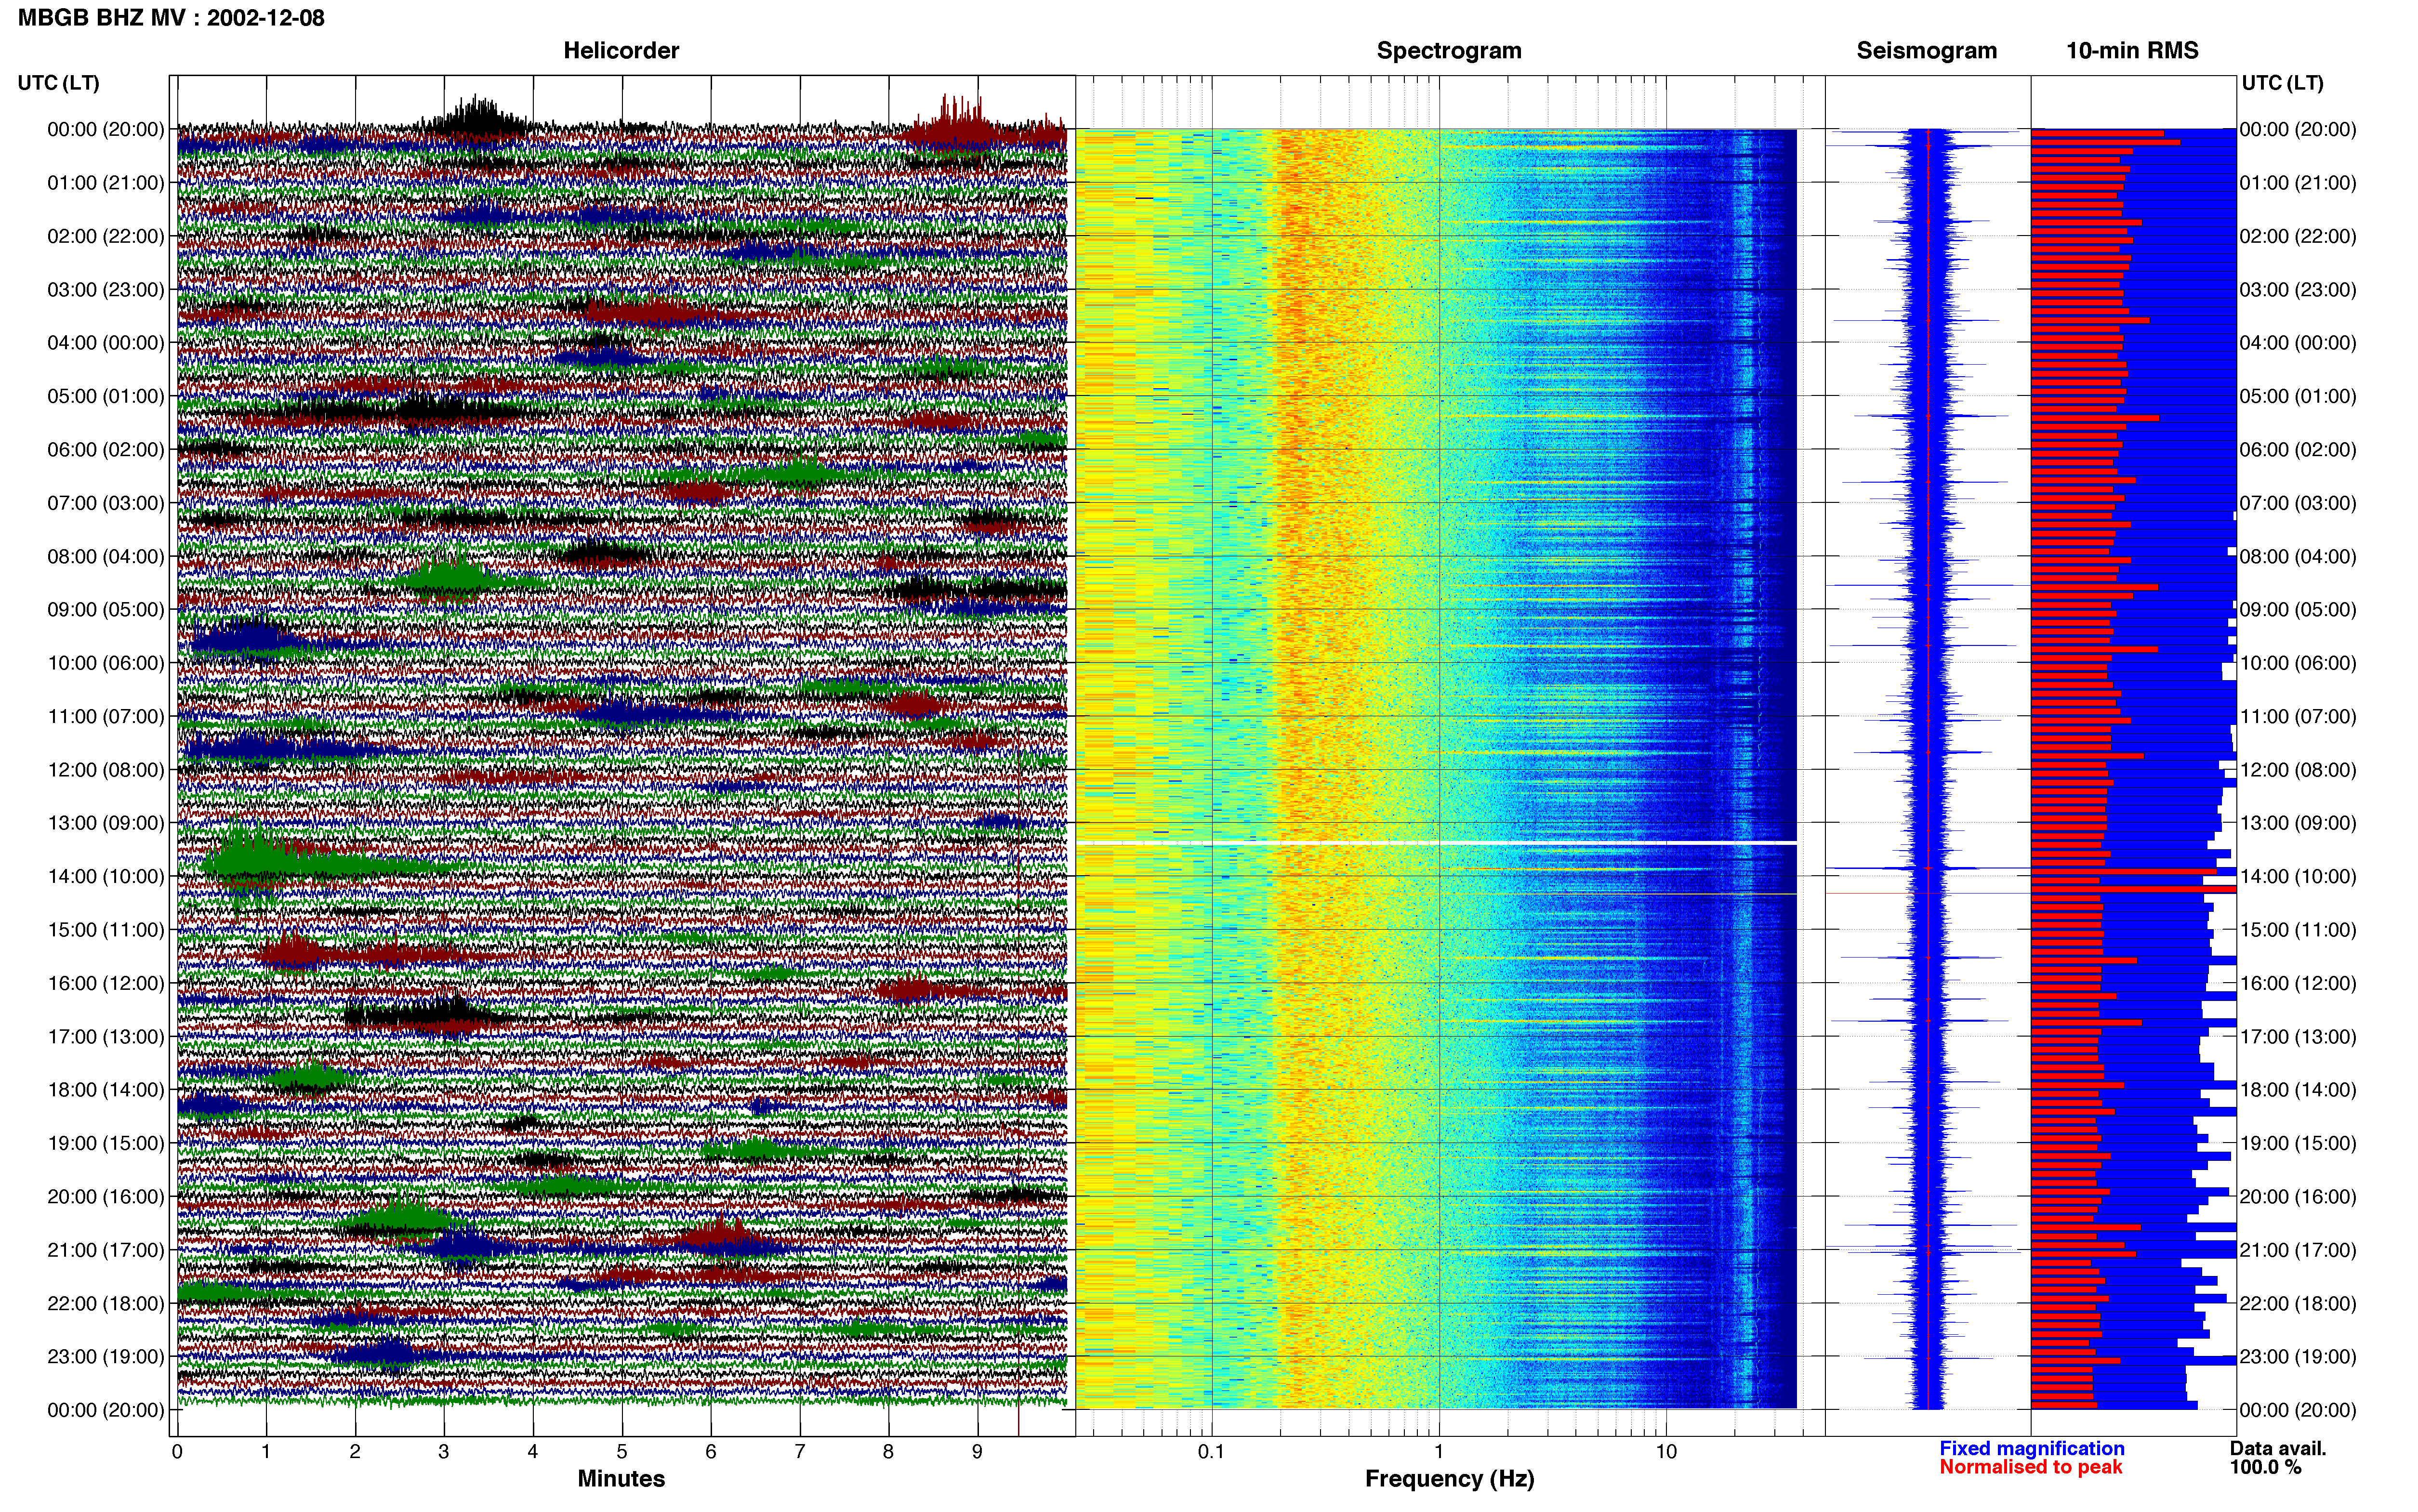Click the left '17:00 (13:00)' time label
The height and width of the screenshot is (1512, 2418).
coord(106,1036)
